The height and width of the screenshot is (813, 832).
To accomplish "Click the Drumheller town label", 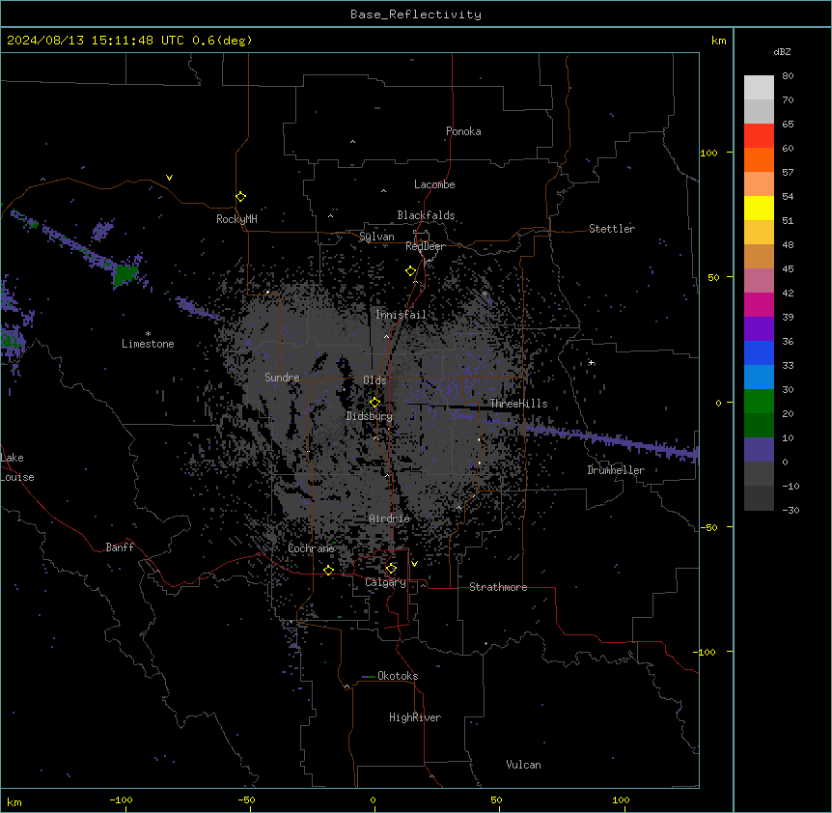I will (x=616, y=470).
